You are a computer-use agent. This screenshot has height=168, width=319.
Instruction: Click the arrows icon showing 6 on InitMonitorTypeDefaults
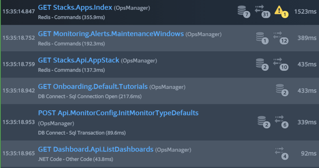click(282, 122)
